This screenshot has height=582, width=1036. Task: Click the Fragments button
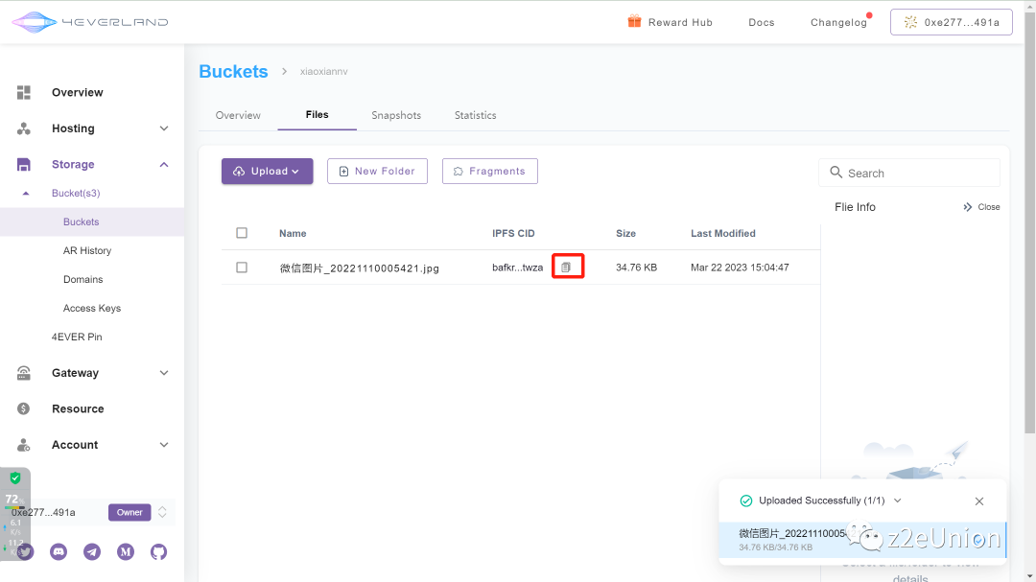(x=489, y=172)
